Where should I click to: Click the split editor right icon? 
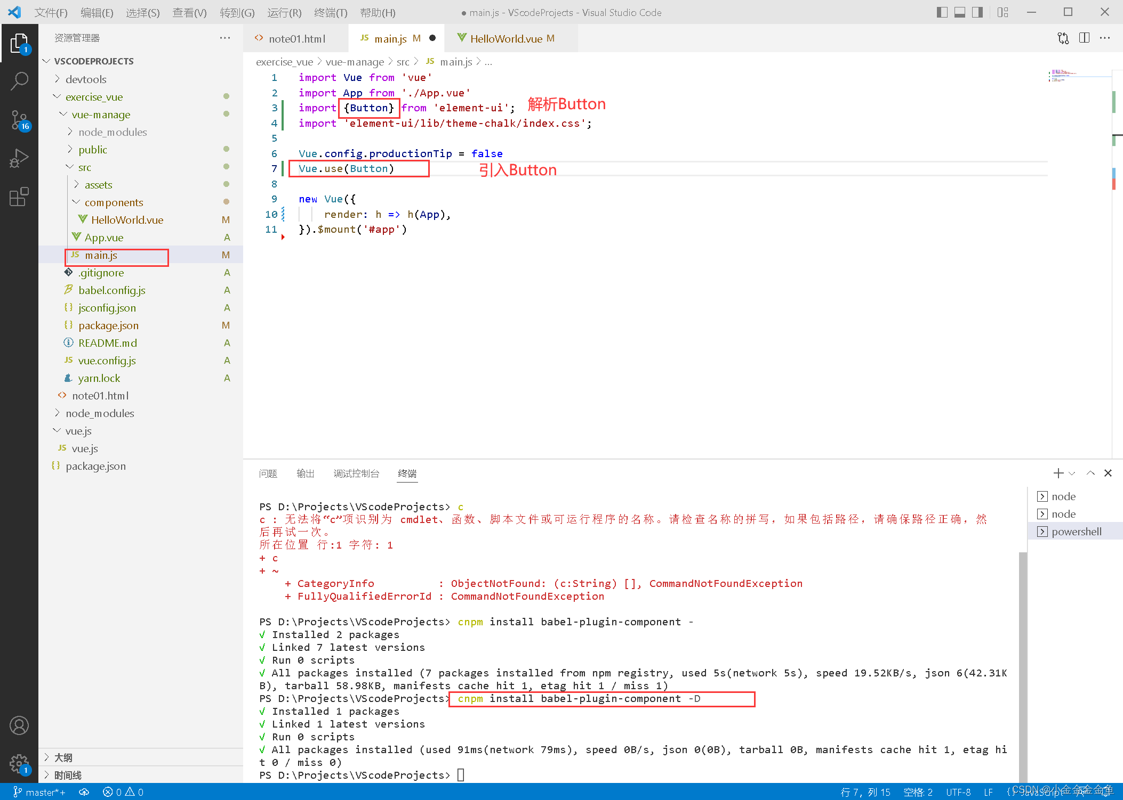click(1084, 38)
